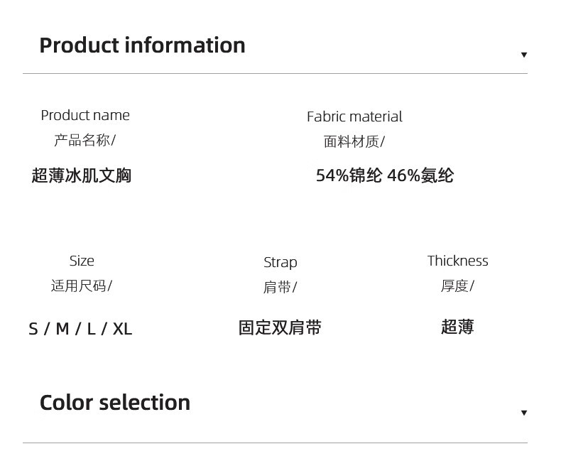This screenshot has height=461, width=561.
Task: Click the Thickness label
Action: [457, 261]
